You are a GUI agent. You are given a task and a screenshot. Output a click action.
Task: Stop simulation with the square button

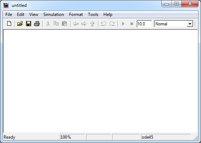pos(132,24)
